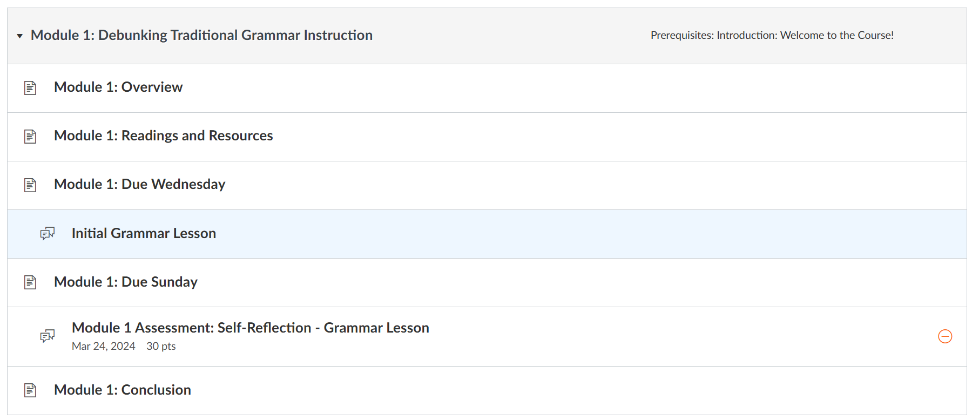Image resolution: width=972 pixels, height=420 pixels.
Task: Open Module 1: Due Sunday page
Action: pyautogui.click(x=125, y=282)
